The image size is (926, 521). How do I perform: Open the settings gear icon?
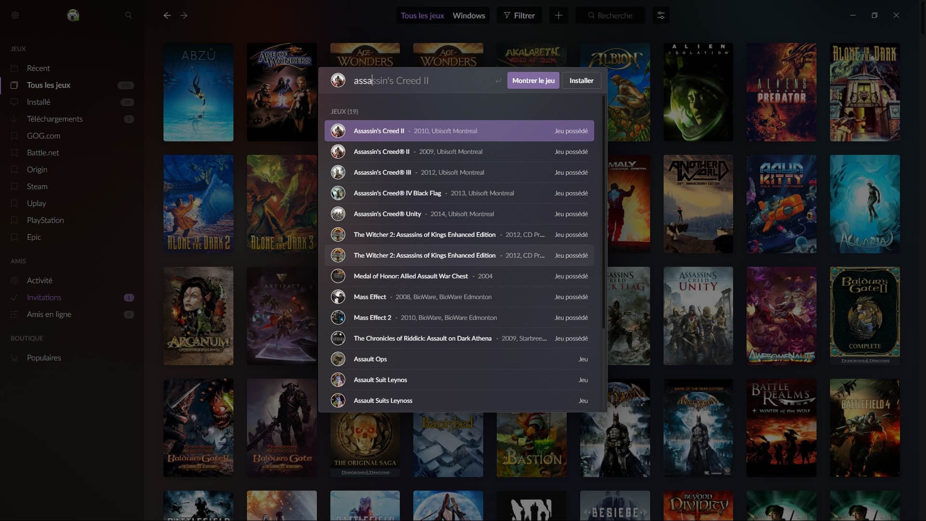(15, 15)
